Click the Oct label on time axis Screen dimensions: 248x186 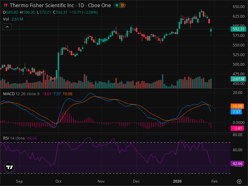58,181
